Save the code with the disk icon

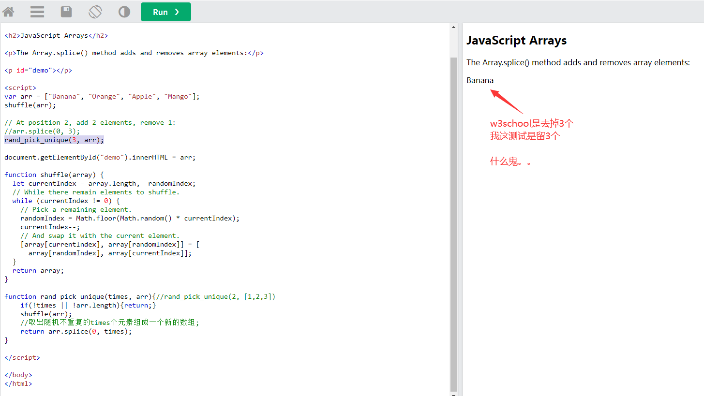[x=66, y=12]
